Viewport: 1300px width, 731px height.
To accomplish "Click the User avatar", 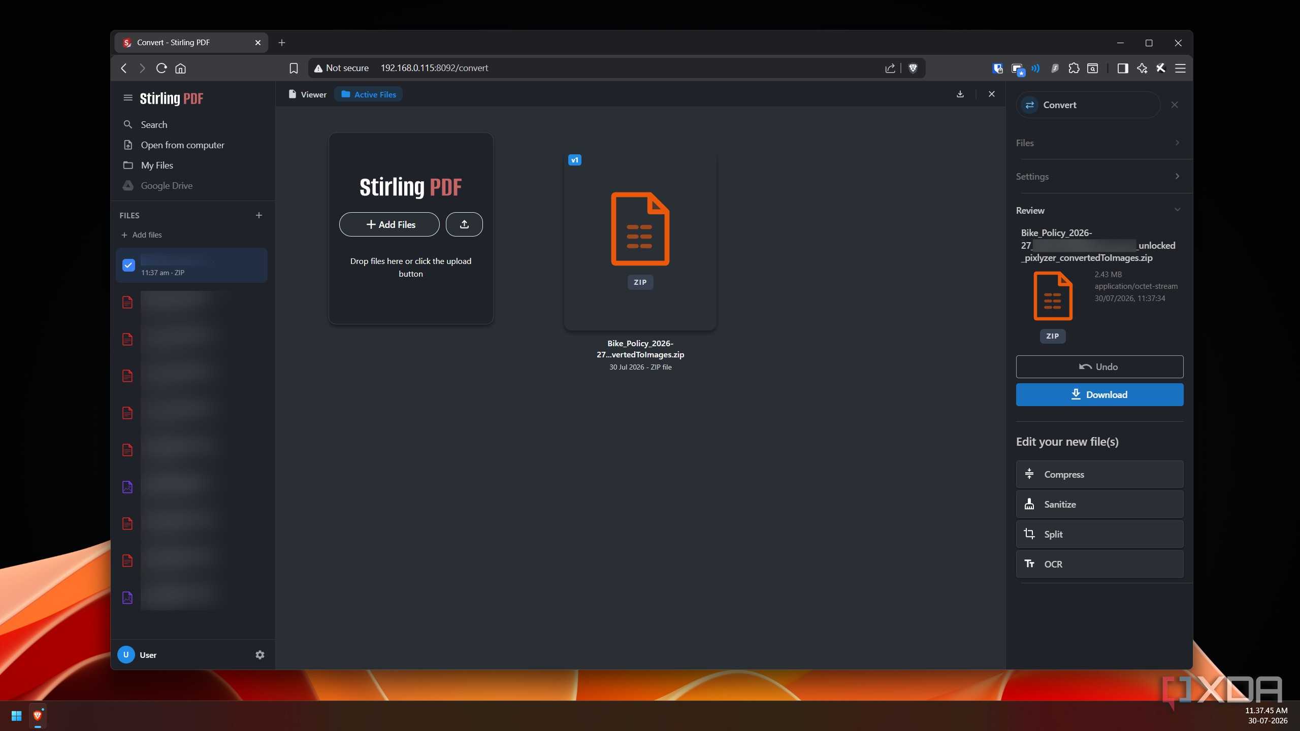I will (x=126, y=655).
